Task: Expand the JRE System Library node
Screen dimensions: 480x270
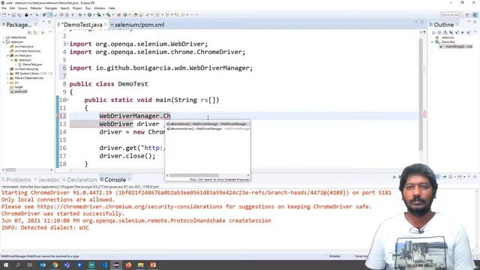Action: tap(7, 73)
